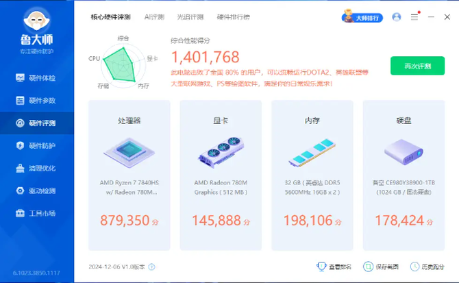Click the 内存 RAM stick image
Viewport: 459px width, 283px height.
pyautogui.click(x=312, y=153)
